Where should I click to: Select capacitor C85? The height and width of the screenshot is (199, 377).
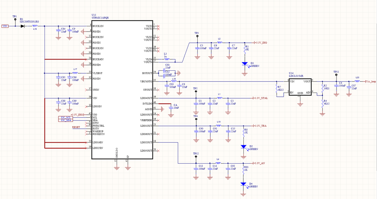pos(58,77)
